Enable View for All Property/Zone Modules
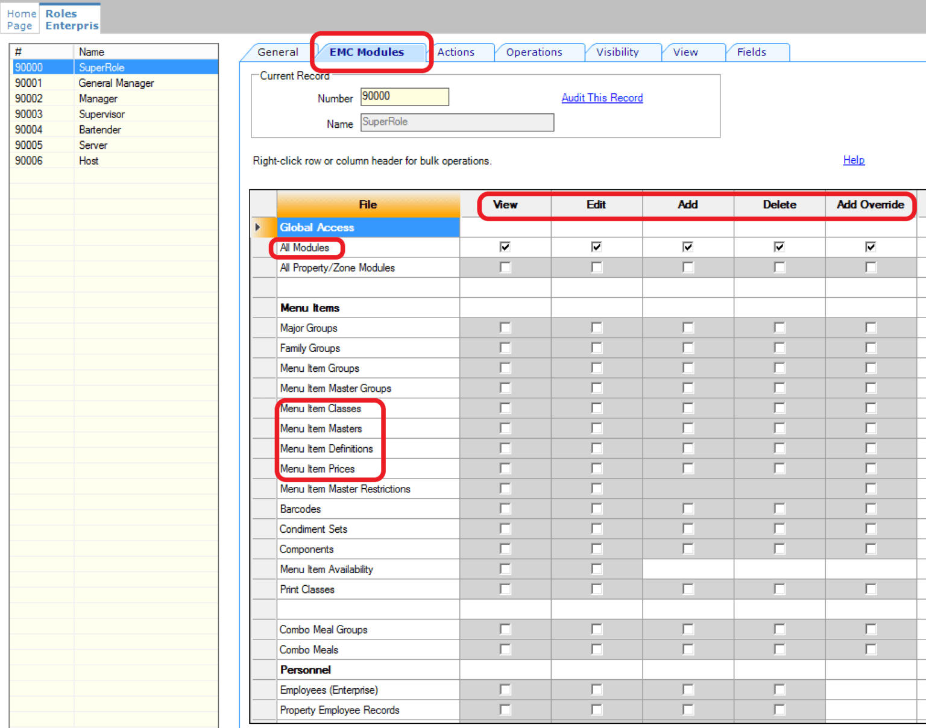The height and width of the screenshot is (728, 926). (x=505, y=267)
